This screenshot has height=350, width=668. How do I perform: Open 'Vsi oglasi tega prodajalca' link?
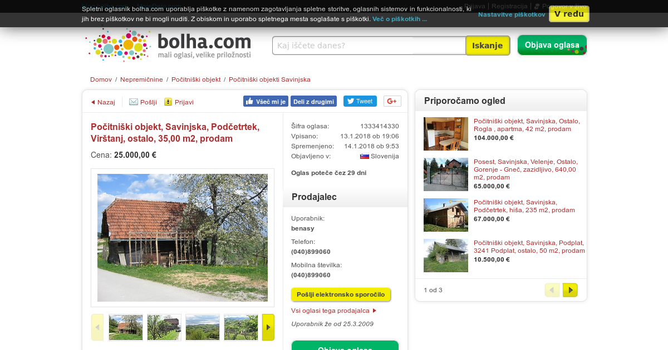pyautogui.click(x=334, y=311)
